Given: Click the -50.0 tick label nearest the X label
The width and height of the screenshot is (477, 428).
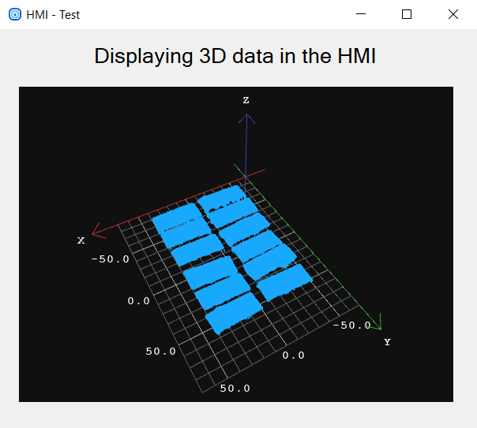Looking at the screenshot, I should click(x=111, y=259).
